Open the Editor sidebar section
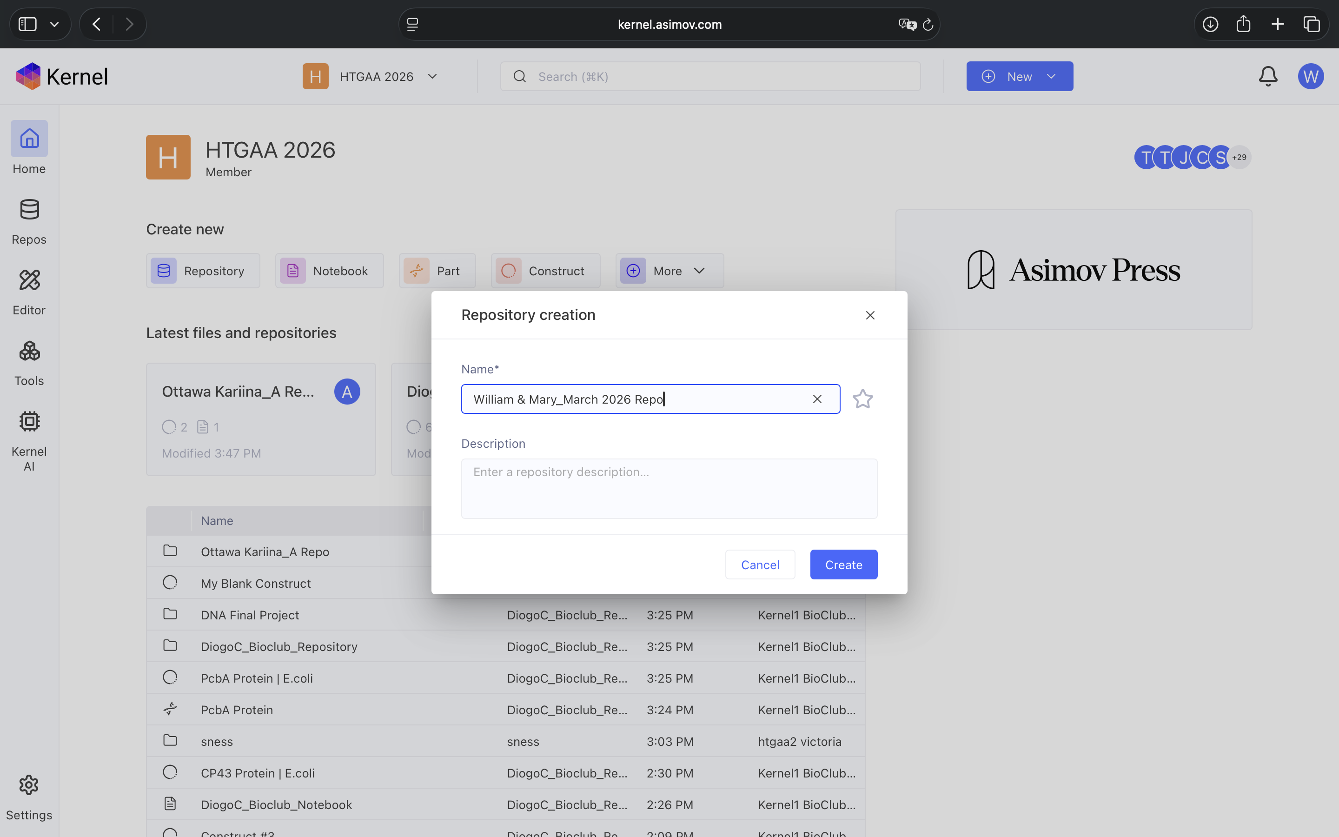Screen dimensions: 1339x837 point(29,292)
